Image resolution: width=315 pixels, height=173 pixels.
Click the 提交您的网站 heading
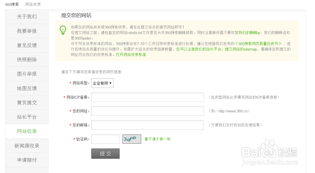(x=76, y=15)
